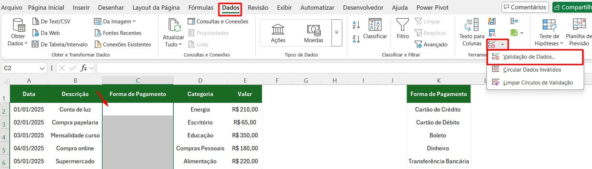This screenshot has width=592, height=169.
Task: Open the Classificar sort dialog
Action: pos(375,29)
